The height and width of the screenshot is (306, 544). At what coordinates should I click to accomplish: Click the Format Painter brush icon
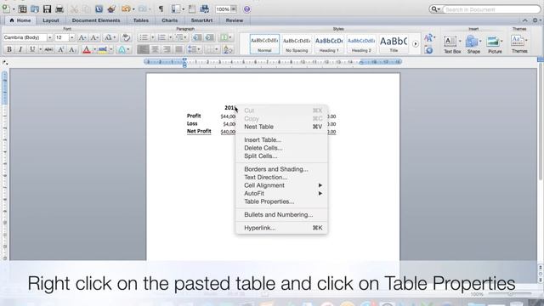click(111, 9)
